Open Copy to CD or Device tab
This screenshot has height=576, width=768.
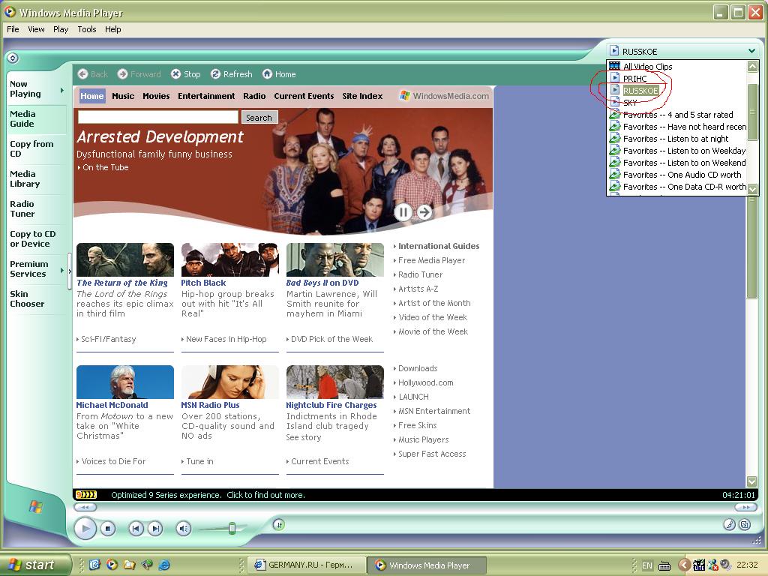pos(37,239)
